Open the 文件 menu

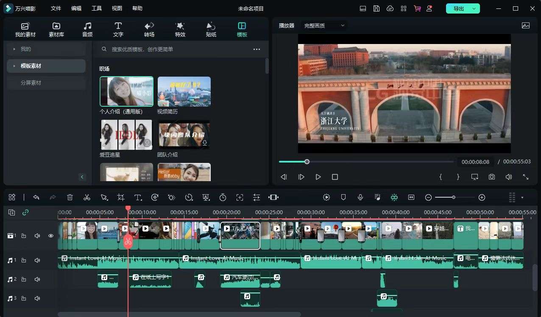click(56, 8)
